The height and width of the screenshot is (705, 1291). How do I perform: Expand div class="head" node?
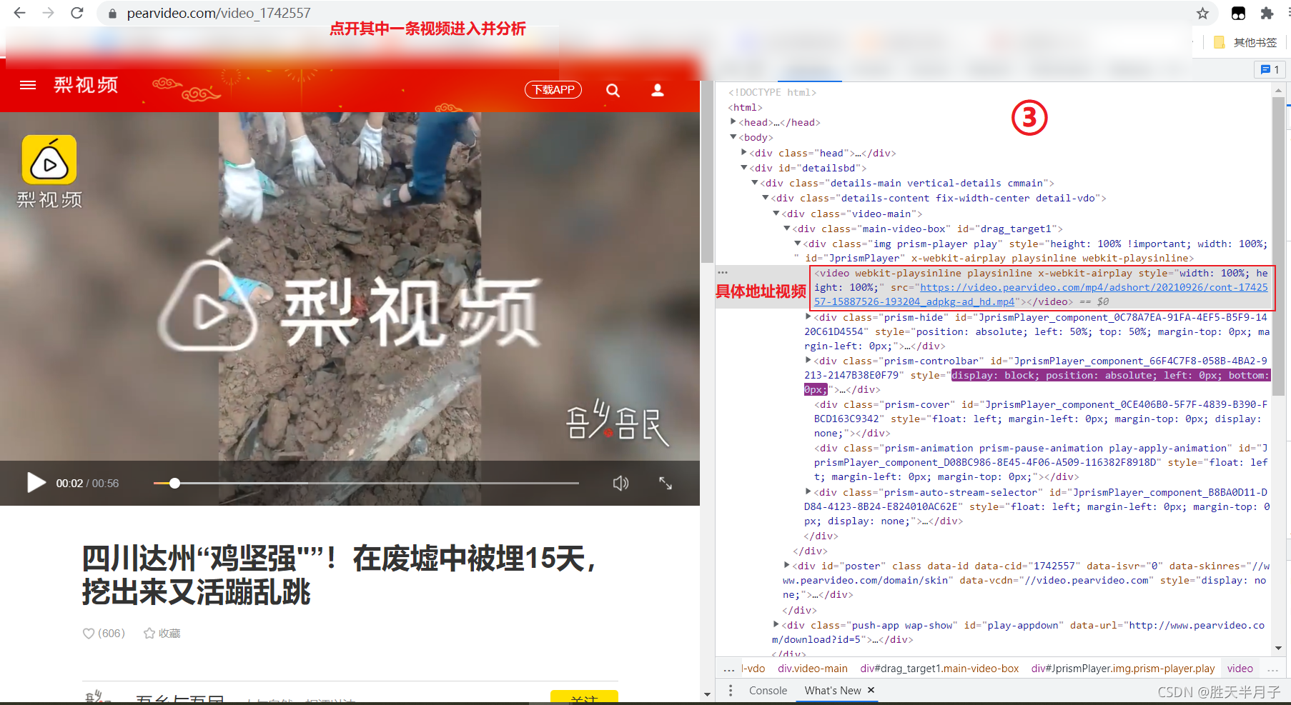[x=744, y=152]
